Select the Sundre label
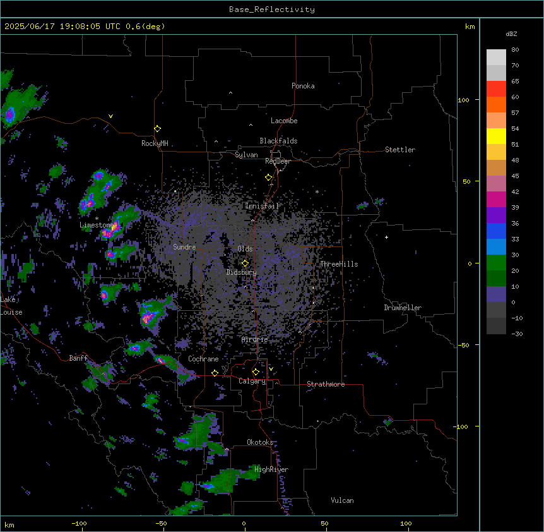Image resolution: width=544 pixels, height=532 pixels. [x=184, y=247]
